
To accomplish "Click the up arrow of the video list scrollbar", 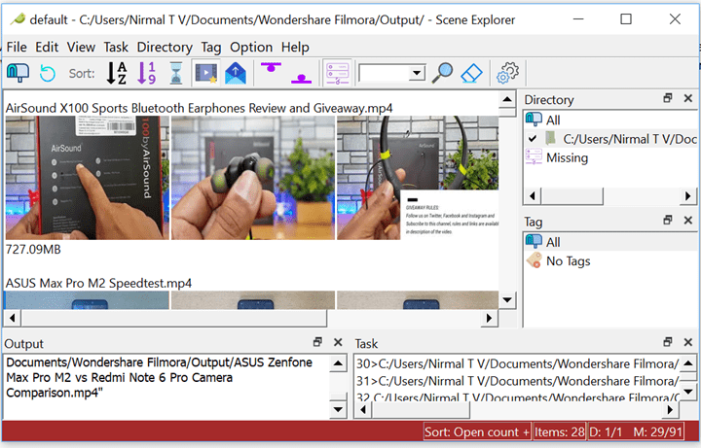I will click(507, 99).
